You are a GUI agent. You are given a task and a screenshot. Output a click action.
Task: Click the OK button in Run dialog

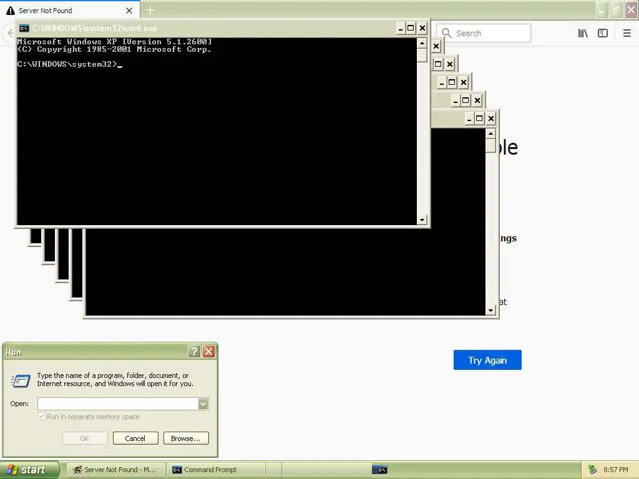pos(85,438)
